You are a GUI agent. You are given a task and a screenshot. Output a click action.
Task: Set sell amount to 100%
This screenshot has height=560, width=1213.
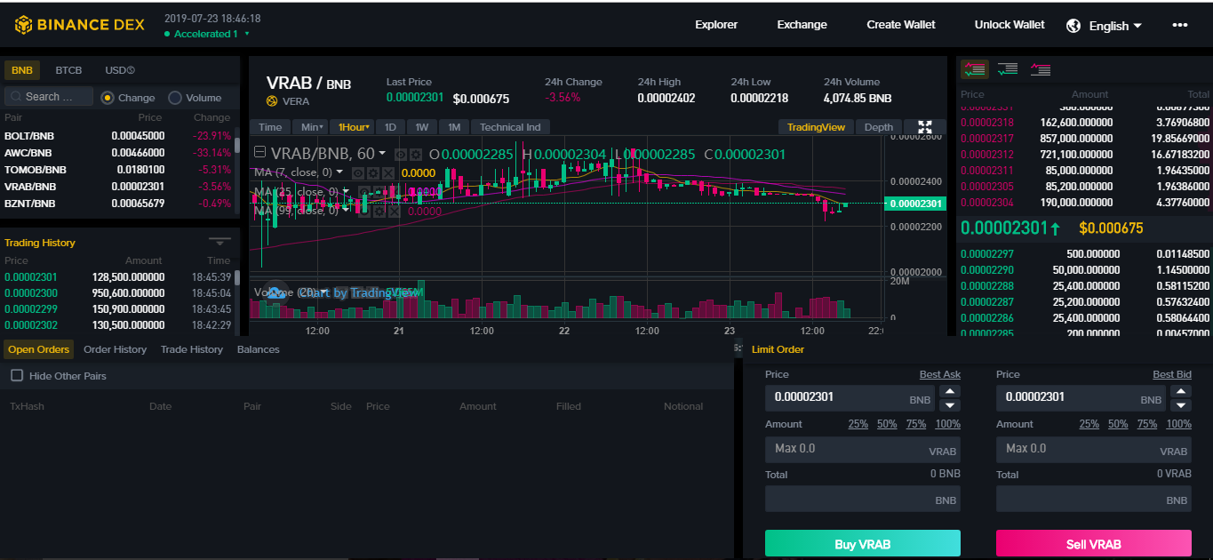[x=1179, y=424]
